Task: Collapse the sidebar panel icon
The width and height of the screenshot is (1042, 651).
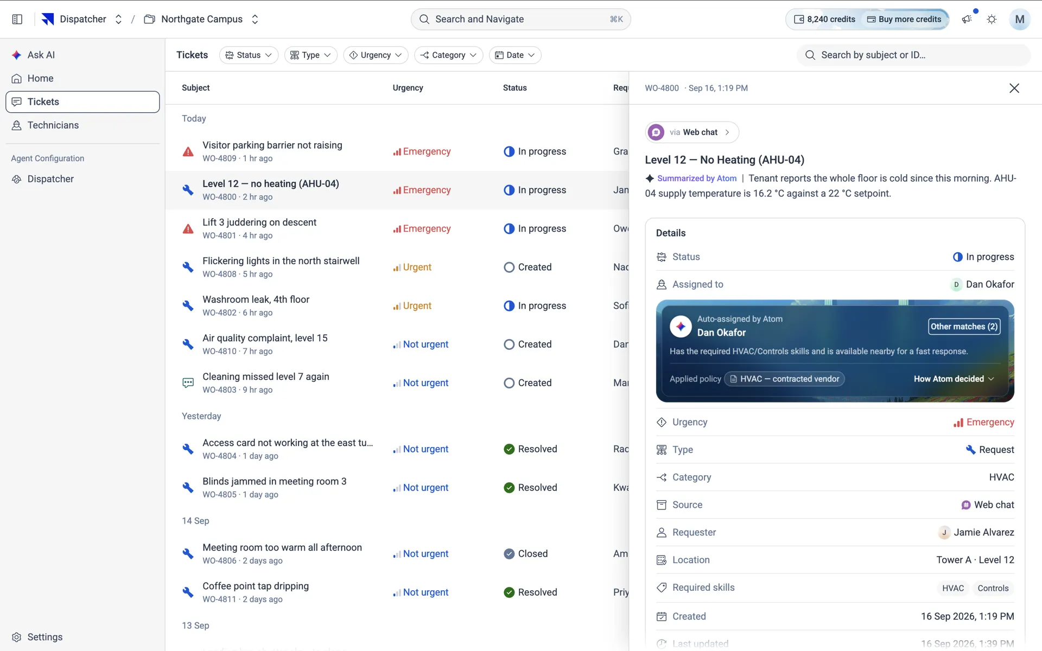Action: pyautogui.click(x=17, y=20)
